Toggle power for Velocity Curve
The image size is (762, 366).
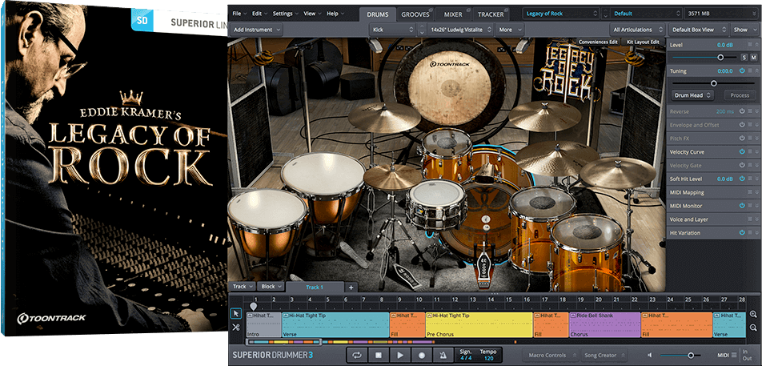741,151
